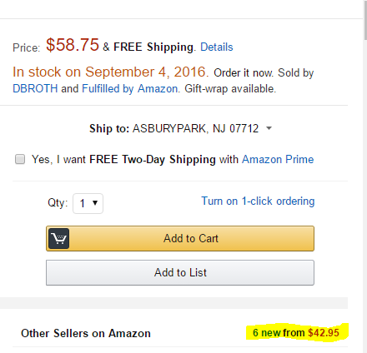Screen dimensions: 367x353
Task: Follow the Amazon Prime link
Action: pos(278,159)
